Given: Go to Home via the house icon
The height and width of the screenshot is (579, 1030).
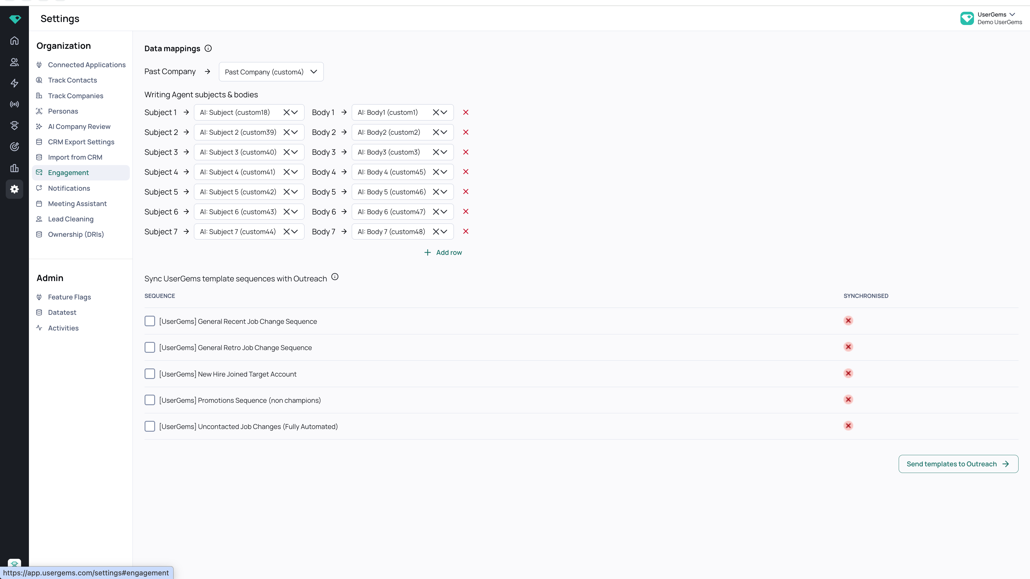Looking at the screenshot, I should [14, 41].
